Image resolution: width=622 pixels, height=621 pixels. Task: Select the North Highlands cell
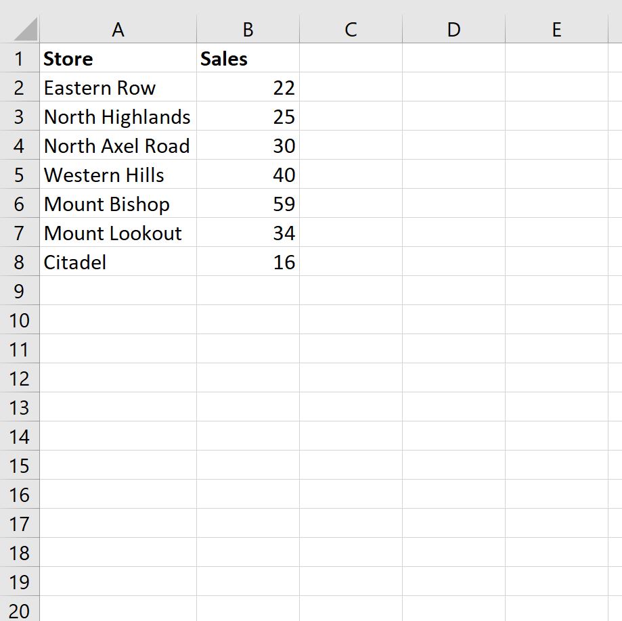118,116
